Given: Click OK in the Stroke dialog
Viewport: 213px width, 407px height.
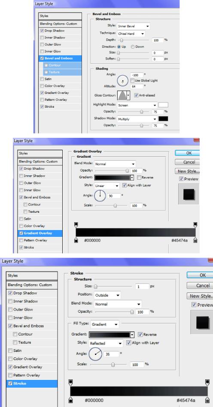Looking at the screenshot, I should point(200,275).
